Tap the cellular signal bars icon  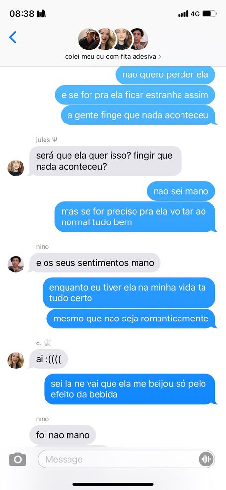(183, 14)
